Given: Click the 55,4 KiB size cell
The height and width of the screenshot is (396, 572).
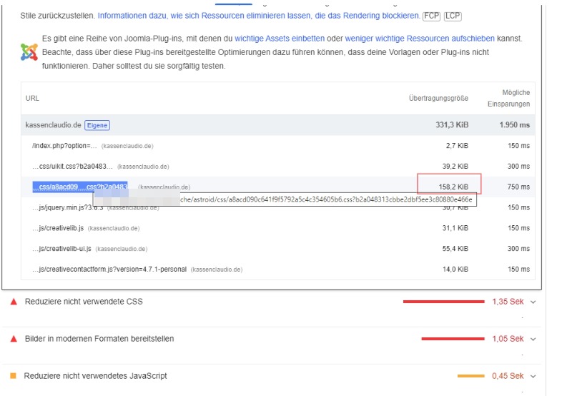Looking at the screenshot, I should coord(455,249).
